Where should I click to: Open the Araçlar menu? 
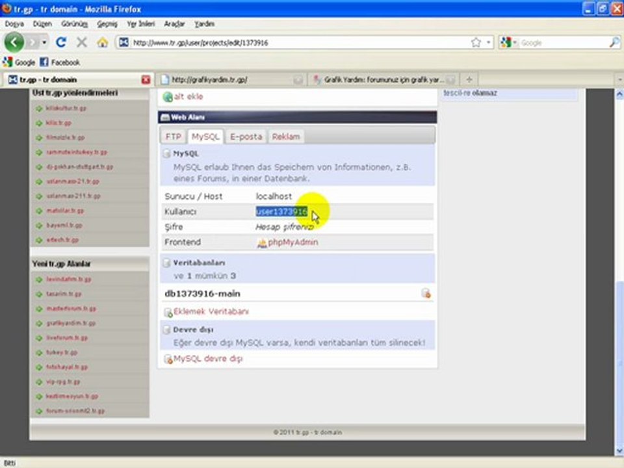(x=174, y=24)
